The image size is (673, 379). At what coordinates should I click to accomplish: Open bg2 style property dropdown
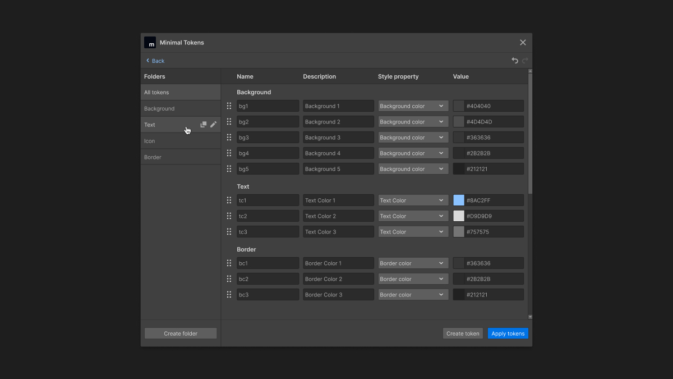tap(413, 122)
